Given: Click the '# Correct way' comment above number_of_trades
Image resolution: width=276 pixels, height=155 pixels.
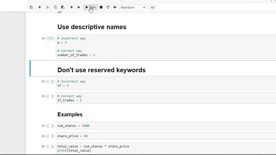Looking at the screenshot, I should 69,51.
